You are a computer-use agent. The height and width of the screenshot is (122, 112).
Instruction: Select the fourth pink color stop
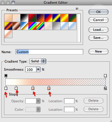point(49,88)
